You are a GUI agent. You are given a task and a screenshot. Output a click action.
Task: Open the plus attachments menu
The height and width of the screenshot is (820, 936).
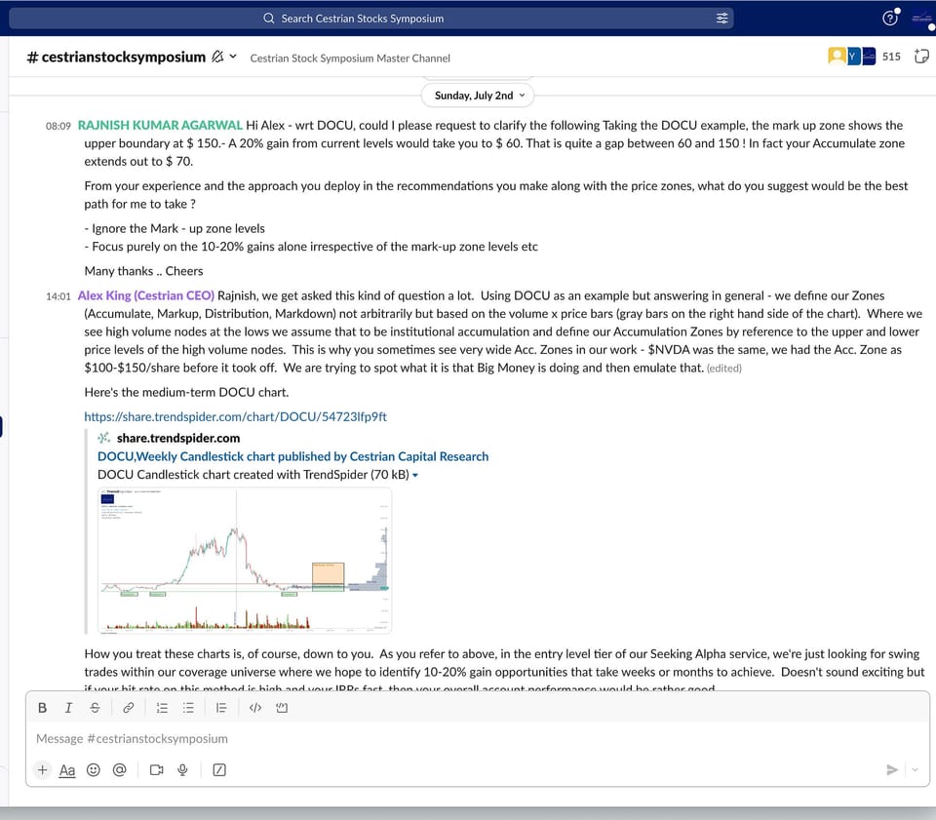point(42,770)
